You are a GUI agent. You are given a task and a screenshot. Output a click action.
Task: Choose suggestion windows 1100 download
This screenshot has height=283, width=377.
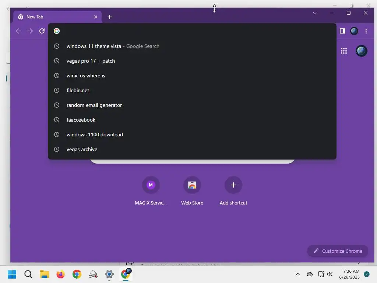[192, 134]
